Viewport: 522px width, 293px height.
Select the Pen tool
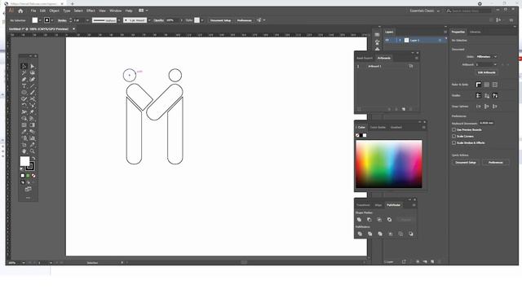[24, 80]
